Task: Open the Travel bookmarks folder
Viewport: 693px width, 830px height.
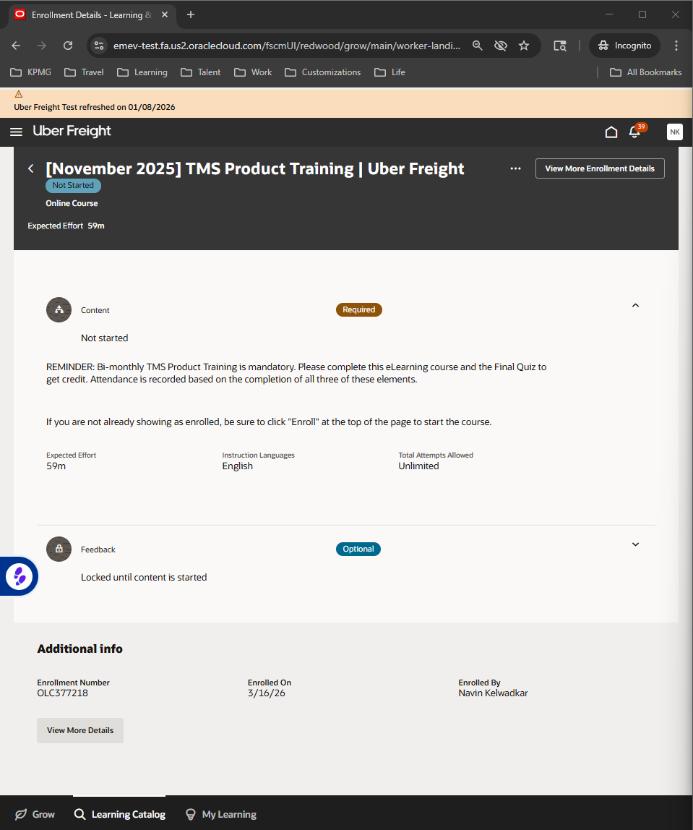Action: tap(84, 72)
